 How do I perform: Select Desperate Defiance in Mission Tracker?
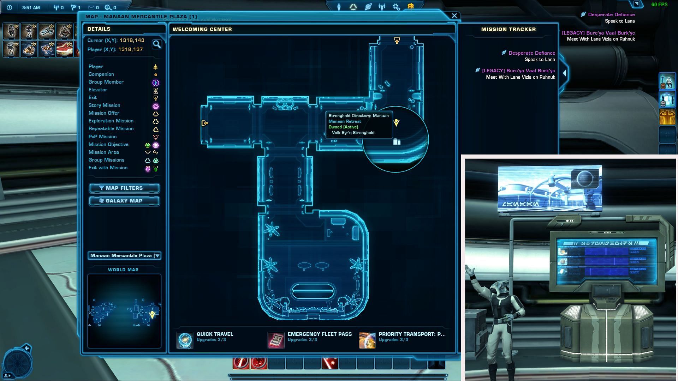click(x=532, y=53)
